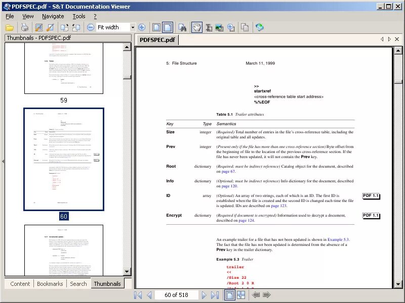Close the PDFSPEC.pdf document tab
The image size is (405, 303).
click(397, 39)
